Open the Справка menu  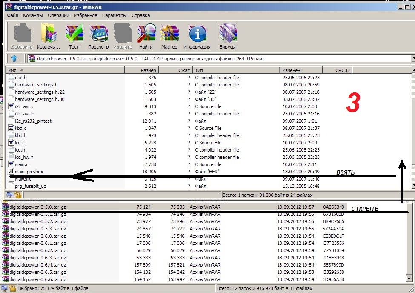[x=141, y=15]
